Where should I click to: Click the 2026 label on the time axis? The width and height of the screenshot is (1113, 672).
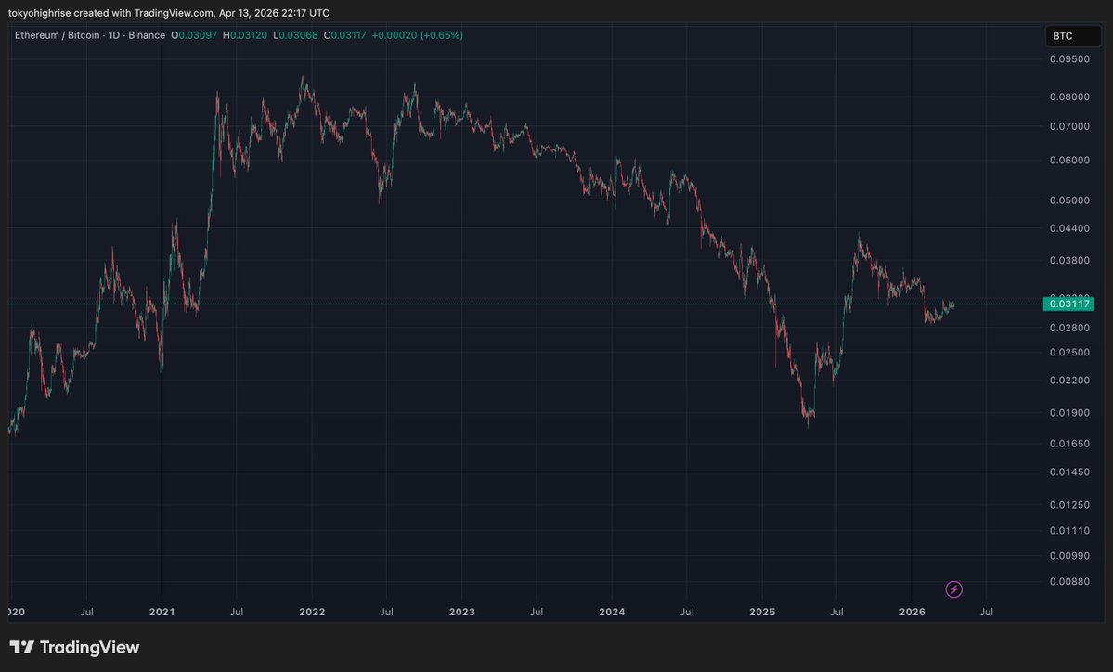pos(912,612)
